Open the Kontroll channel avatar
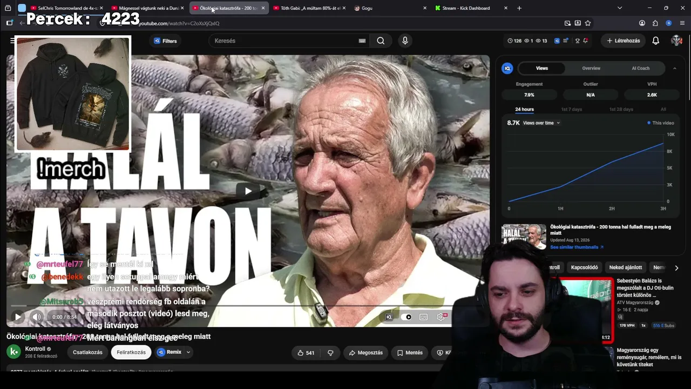Image resolution: width=691 pixels, height=389 pixels. point(13,352)
